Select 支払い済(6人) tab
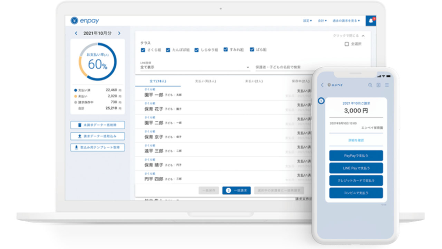The width and height of the screenshot is (442, 249). click(205, 81)
